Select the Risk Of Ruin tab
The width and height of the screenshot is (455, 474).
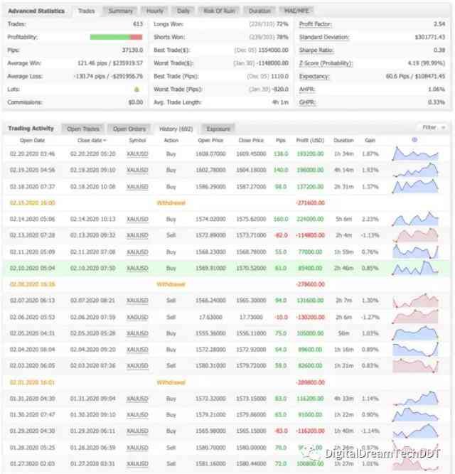221,11
